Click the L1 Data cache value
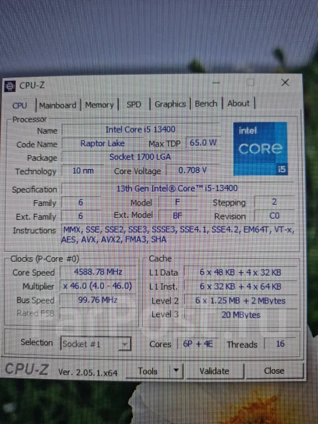 240,272
